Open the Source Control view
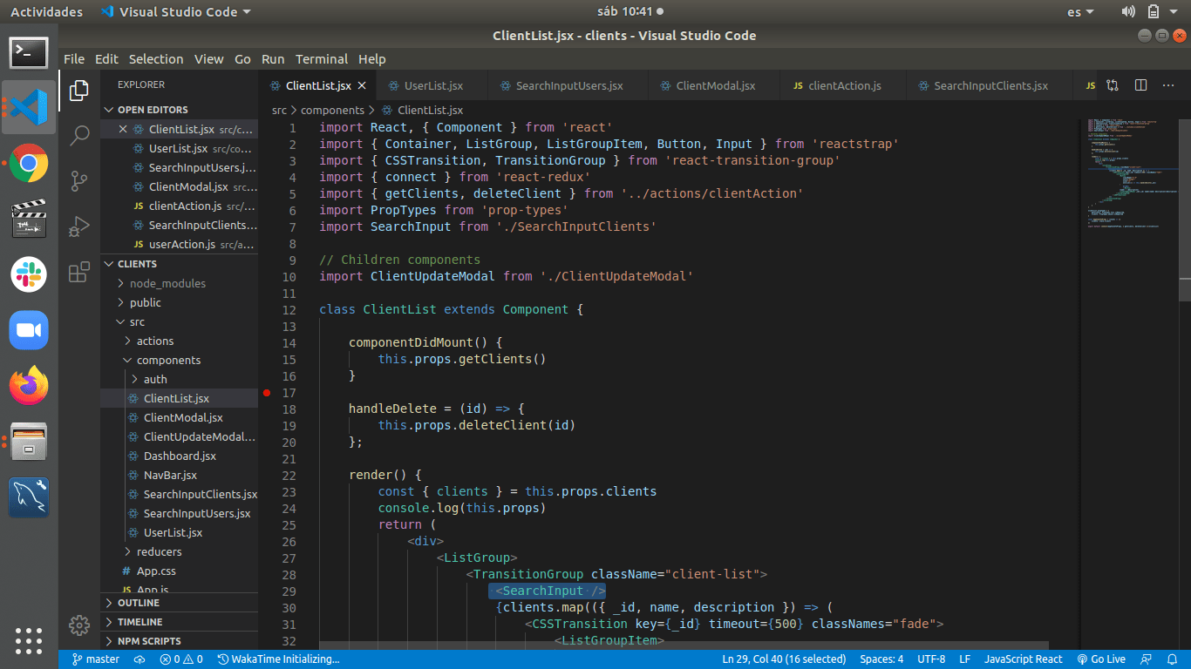The height and width of the screenshot is (669, 1191). click(79, 180)
